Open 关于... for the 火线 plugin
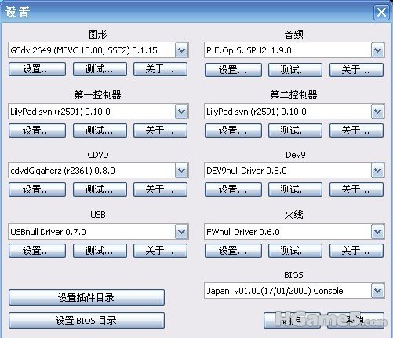393x338 pixels. coord(356,251)
